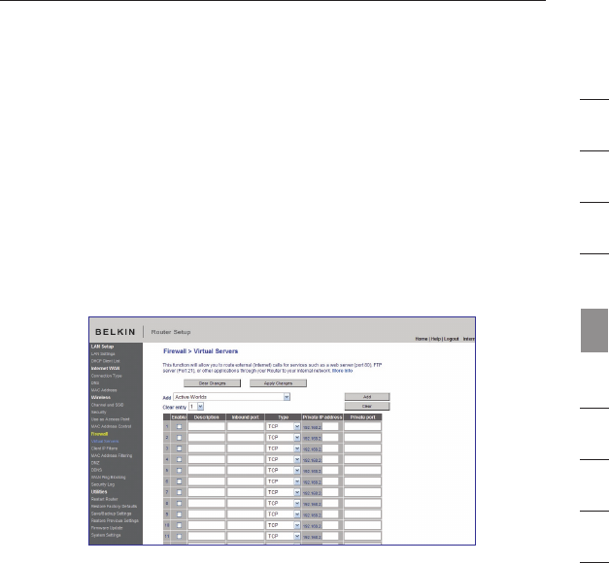Viewport: 609px width, 563px height.
Task: Open the Type dropdown in row 9
Action: pos(284,514)
